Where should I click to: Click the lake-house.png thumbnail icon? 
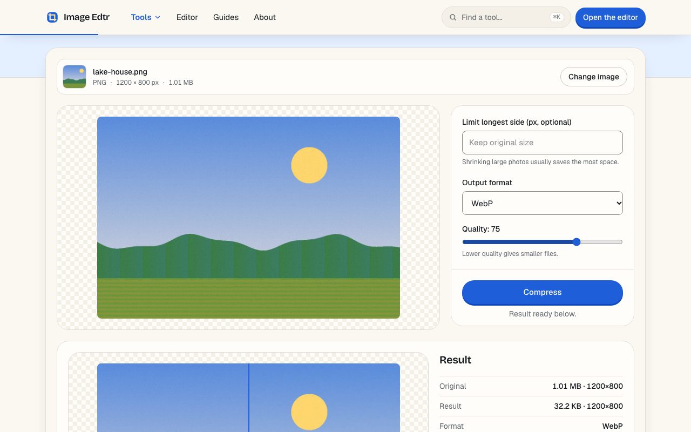[74, 77]
